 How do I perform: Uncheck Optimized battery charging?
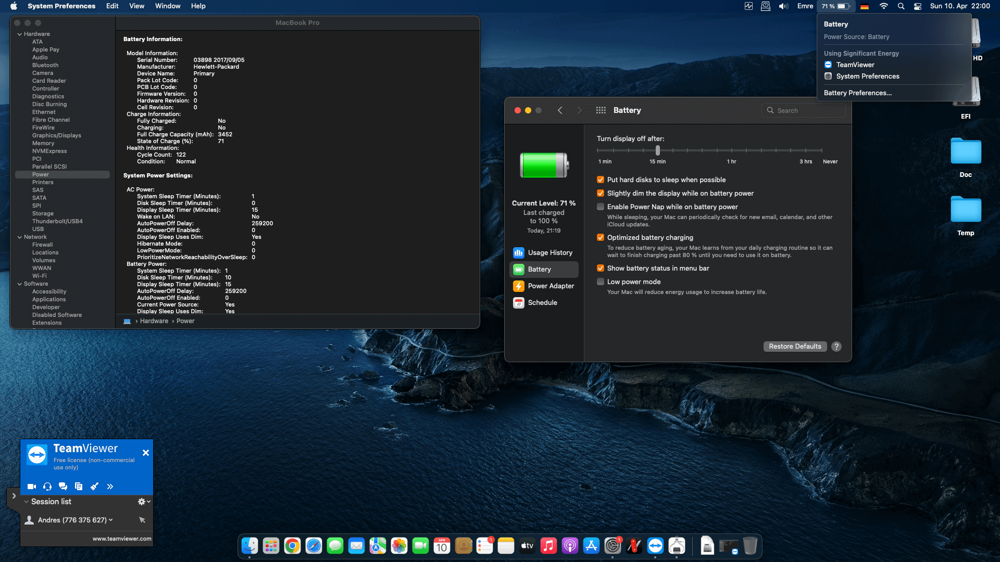(601, 238)
